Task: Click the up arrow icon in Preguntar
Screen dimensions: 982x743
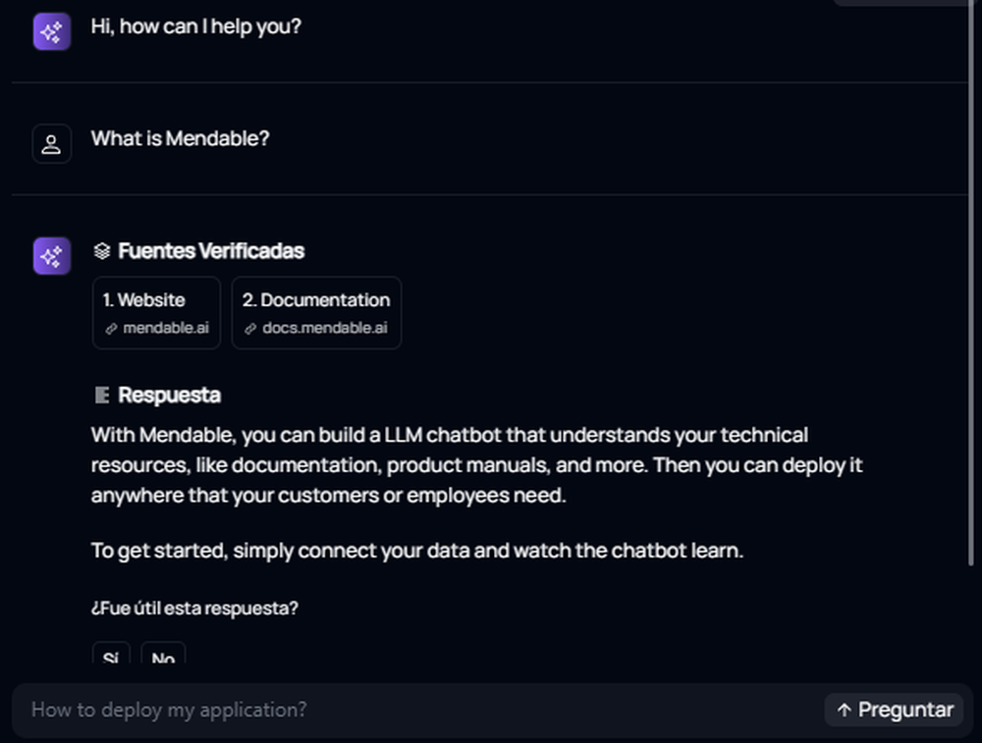Action: [x=845, y=710]
